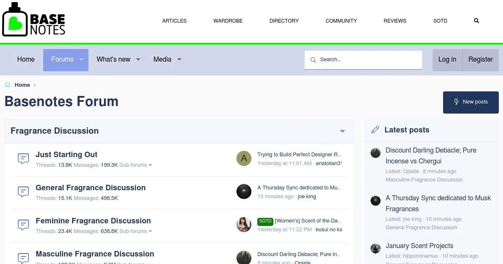This screenshot has width=503, height=264.
Task: Open Just Starting Out forum
Action: (x=66, y=155)
